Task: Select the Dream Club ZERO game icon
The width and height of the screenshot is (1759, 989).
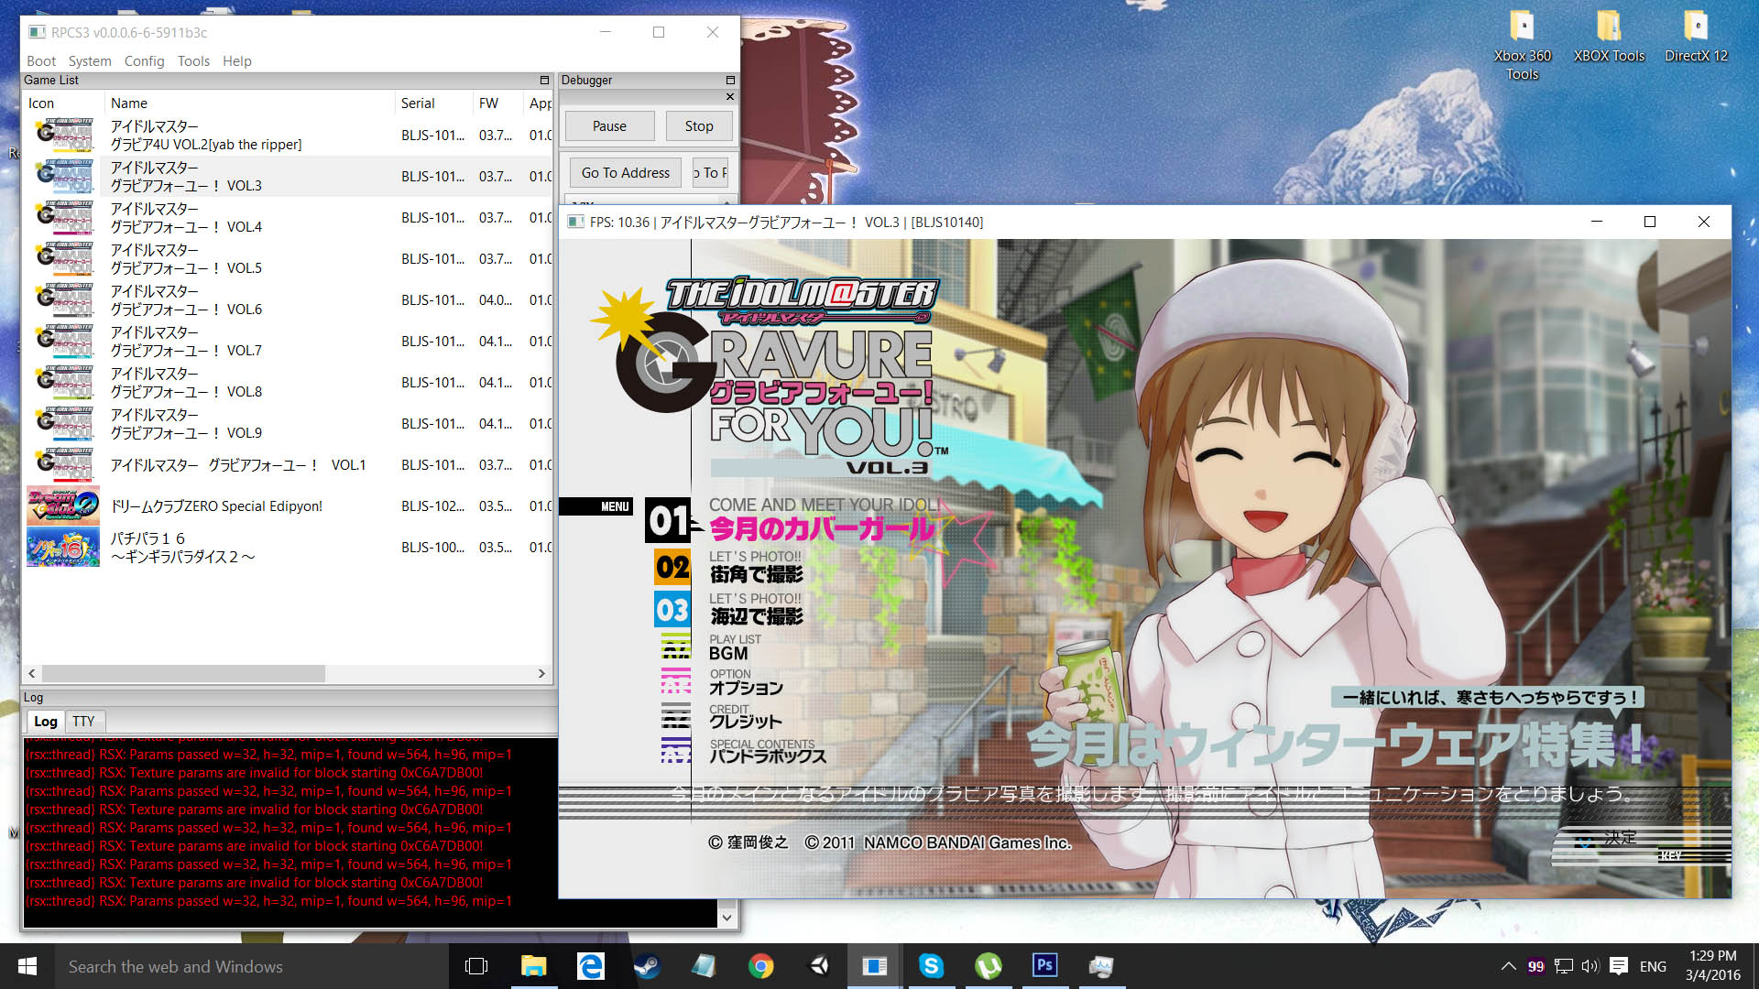Action: (63, 505)
